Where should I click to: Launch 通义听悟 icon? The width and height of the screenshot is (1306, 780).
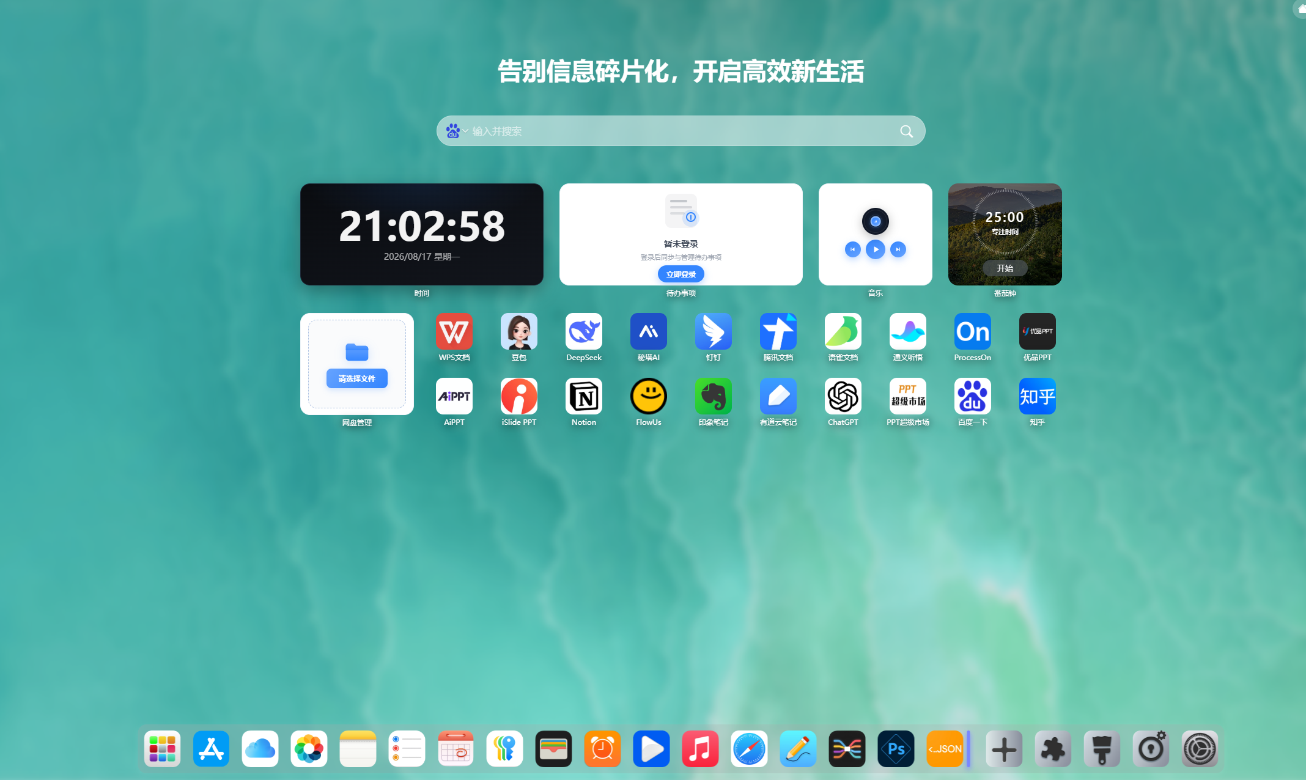pos(908,331)
